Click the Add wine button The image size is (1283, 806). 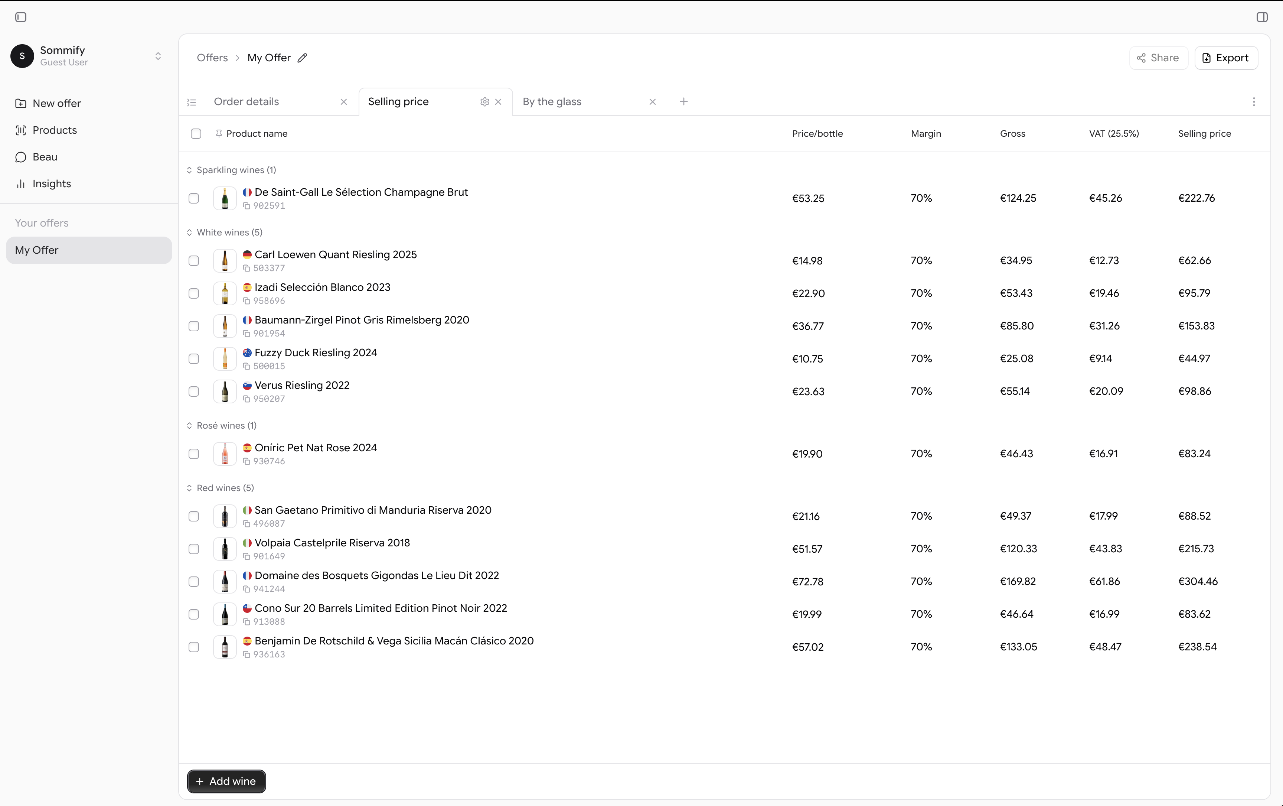coord(226,781)
